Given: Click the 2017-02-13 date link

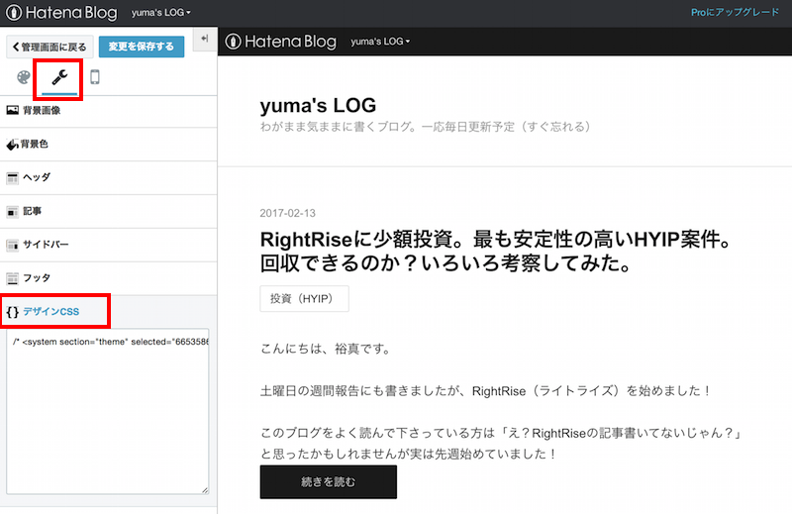Looking at the screenshot, I should coord(287,213).
